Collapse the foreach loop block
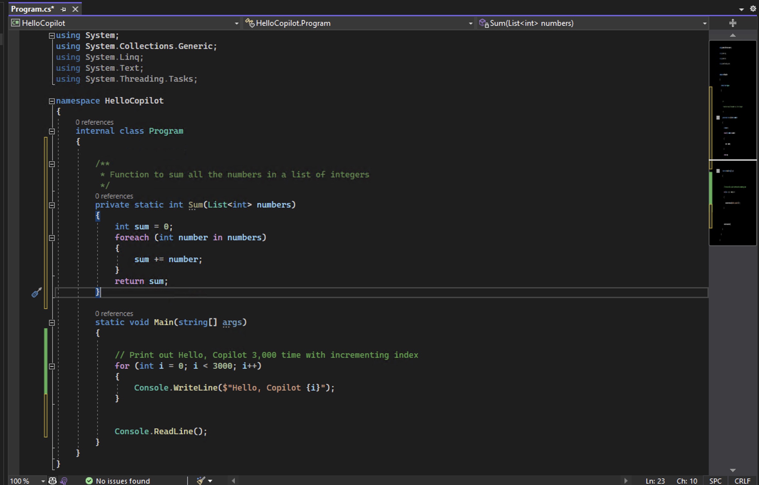This screenshot has width=759, height=485. pos(51,238)
